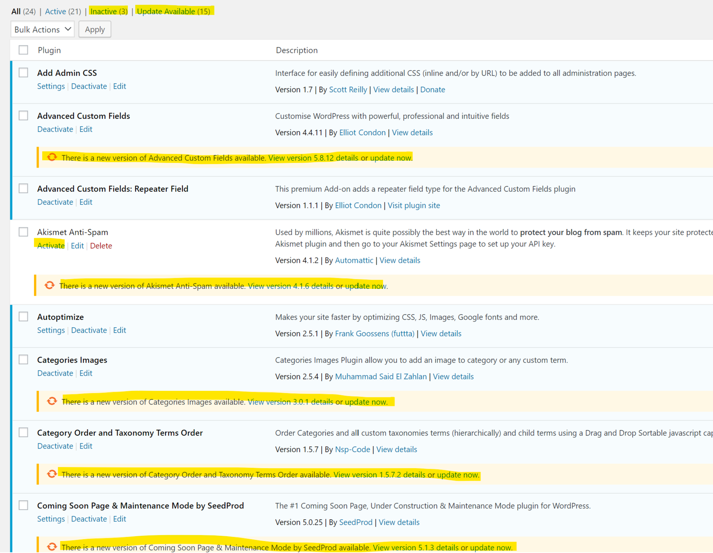Select the Coming Soon Page SeedProd checkbox
The height and width of the screenshot is (553, 713).
pyautogui.click(x=23, y=505)
